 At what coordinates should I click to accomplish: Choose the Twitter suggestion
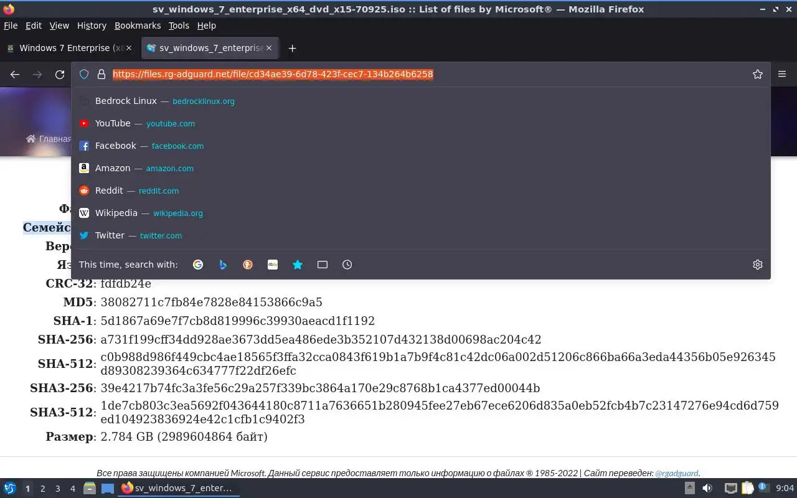(421, 235)
